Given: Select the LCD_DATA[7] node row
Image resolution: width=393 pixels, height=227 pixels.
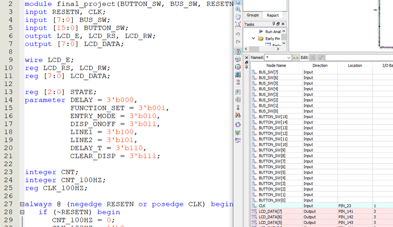Looking at the screenshot, I should (322, 211).
